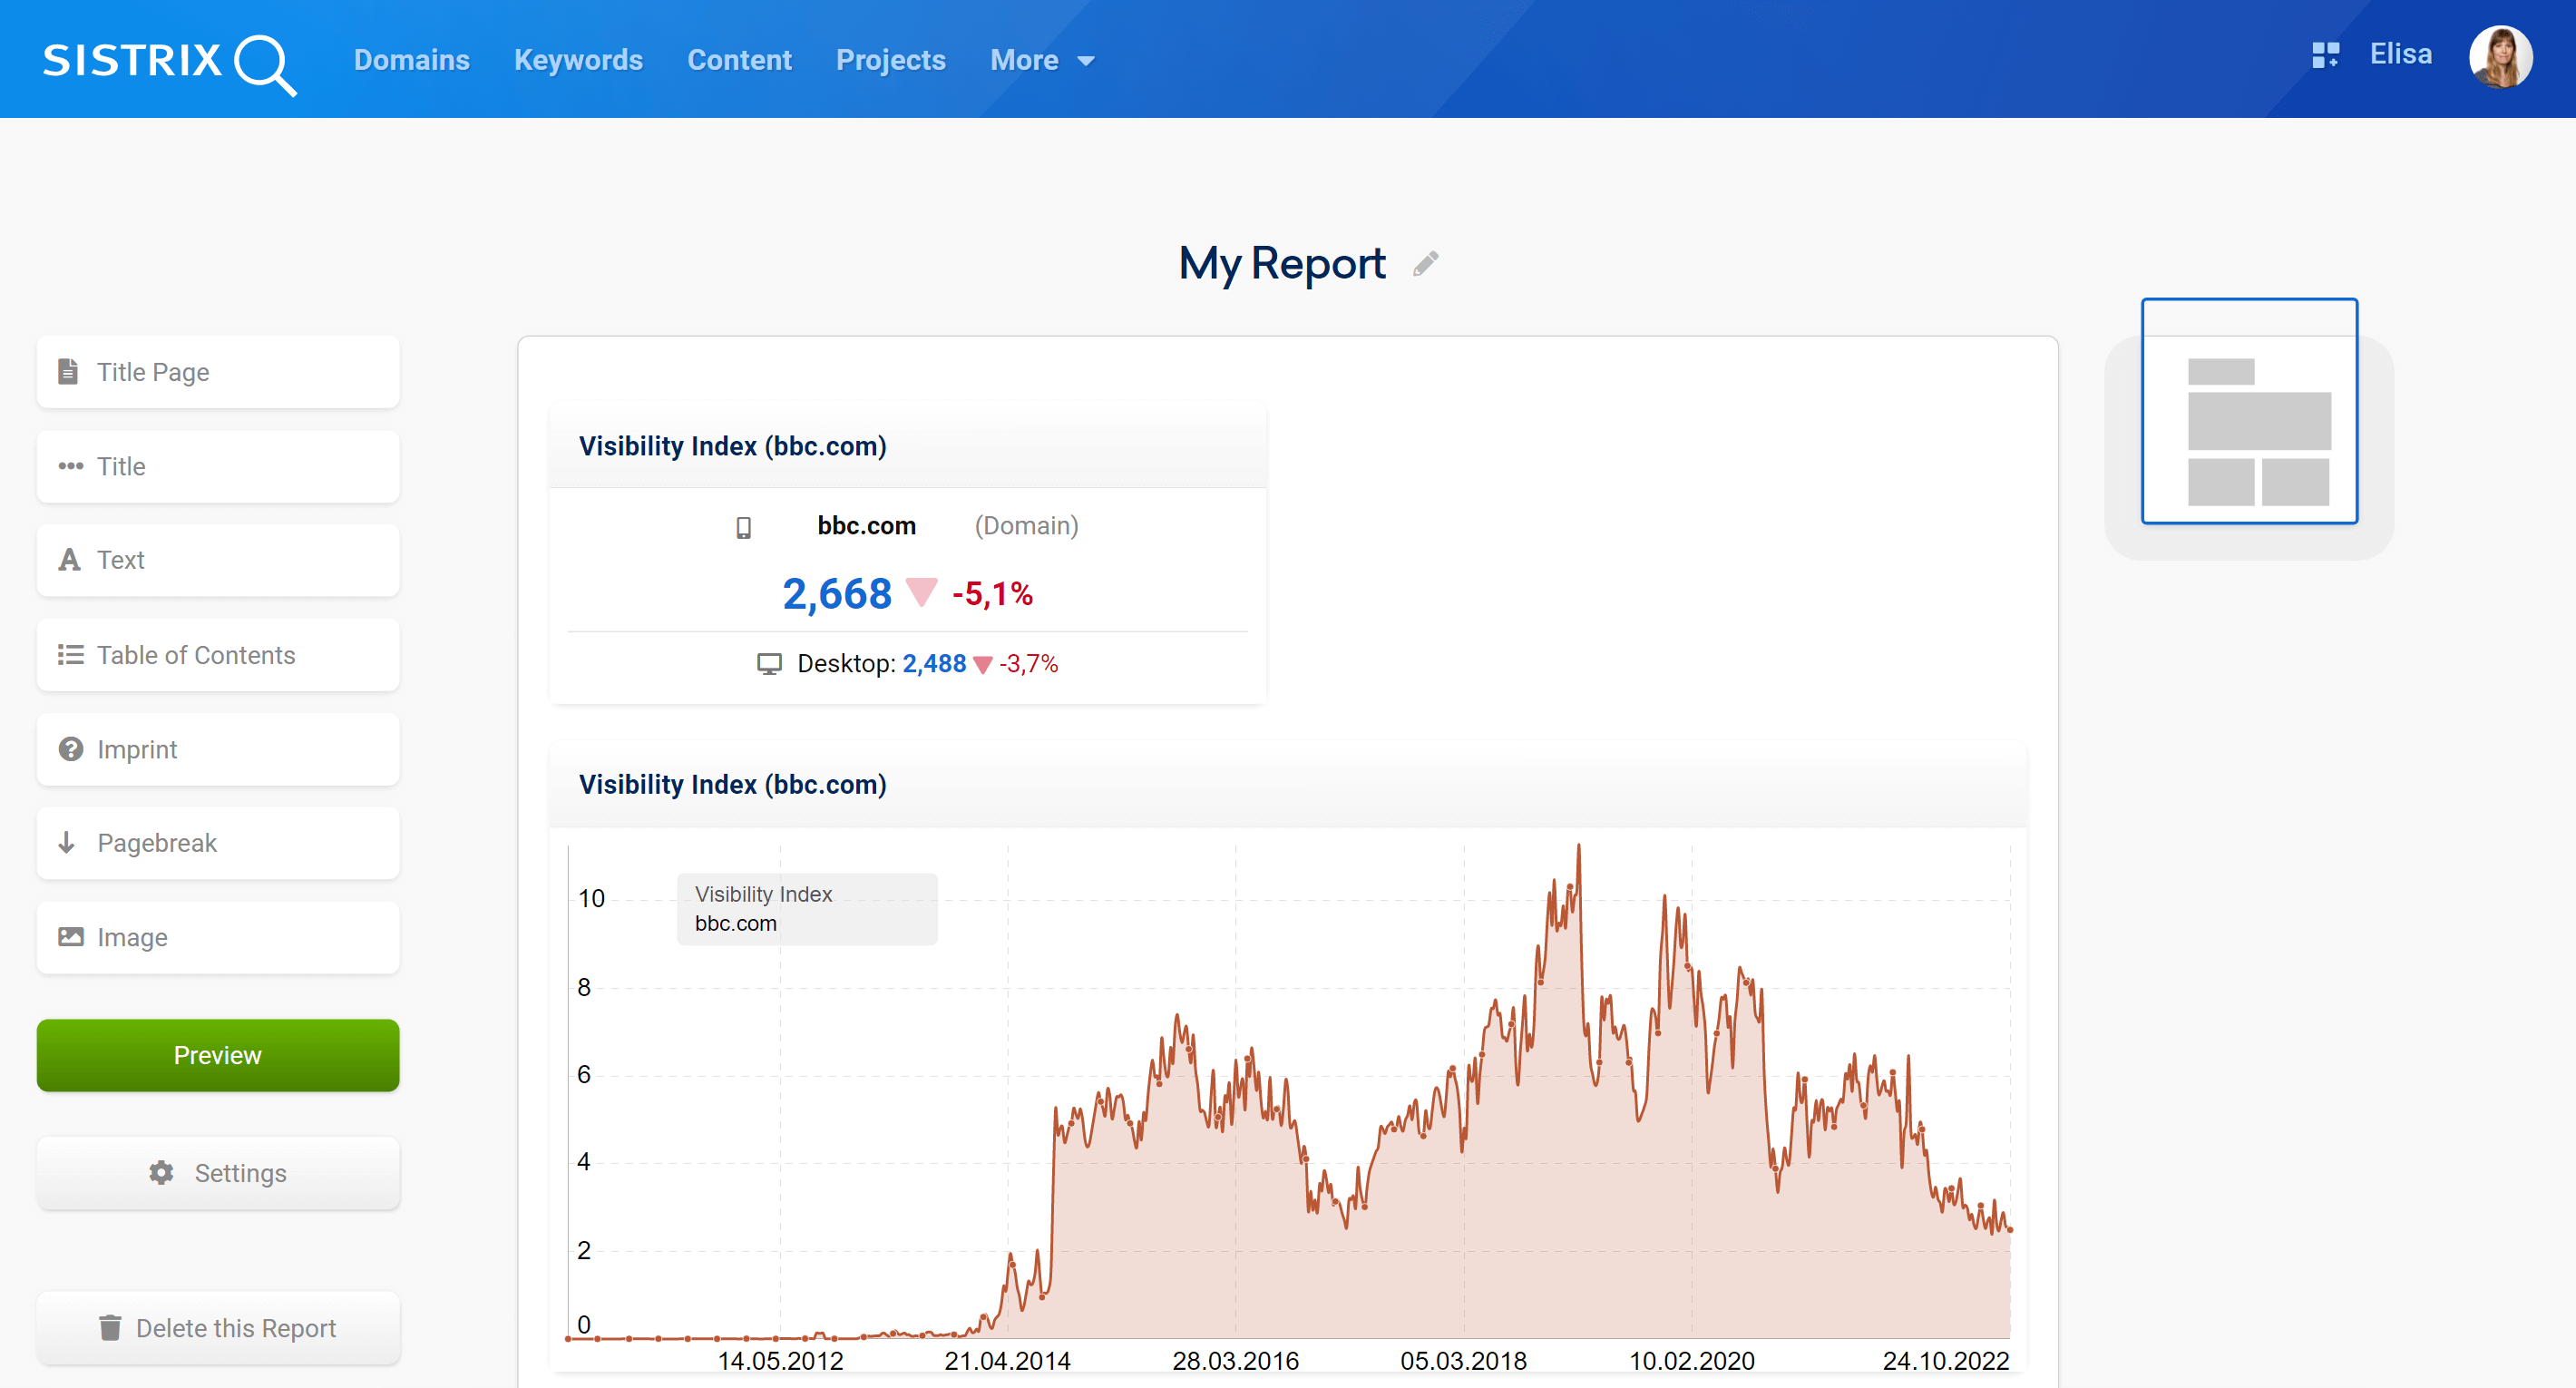2576x1388 pixels.
Task: Click the 24.10.2022 axis date label
Action: click(1945, 1361)
